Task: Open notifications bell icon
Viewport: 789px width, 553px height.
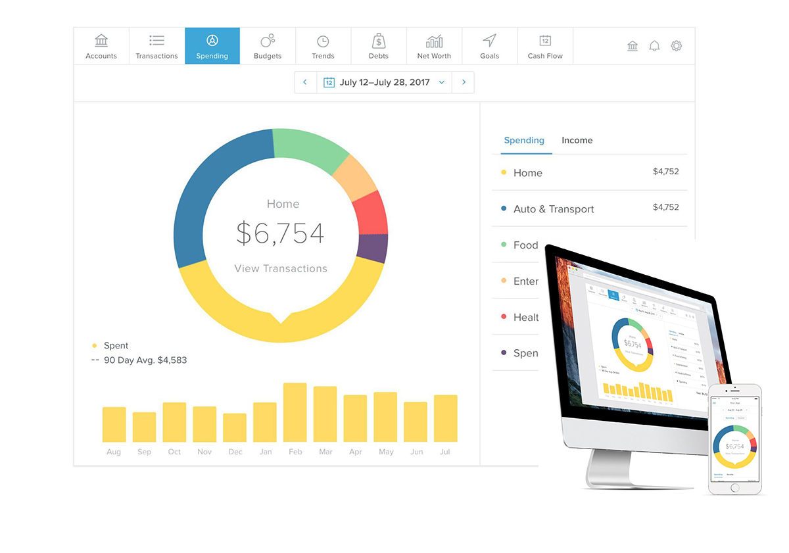Action: click(654, 46)
